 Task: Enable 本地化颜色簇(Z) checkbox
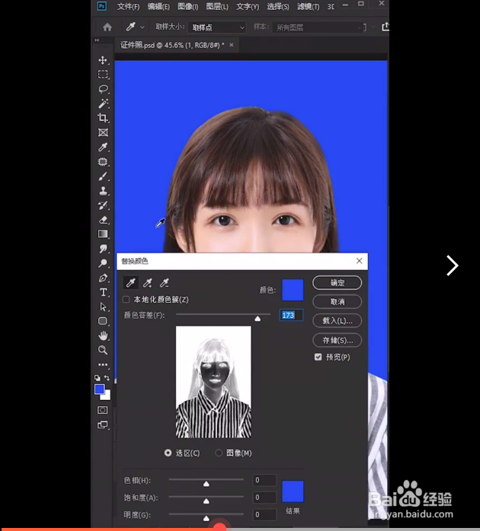pyautogui.click(x=126, y=300)
